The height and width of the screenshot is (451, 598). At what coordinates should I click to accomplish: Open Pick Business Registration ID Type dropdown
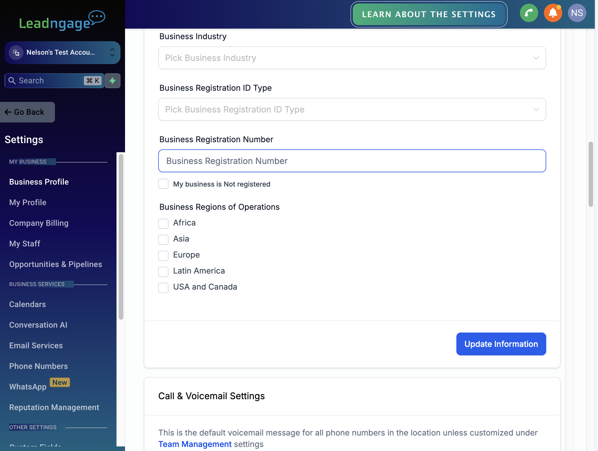point(352,109)
